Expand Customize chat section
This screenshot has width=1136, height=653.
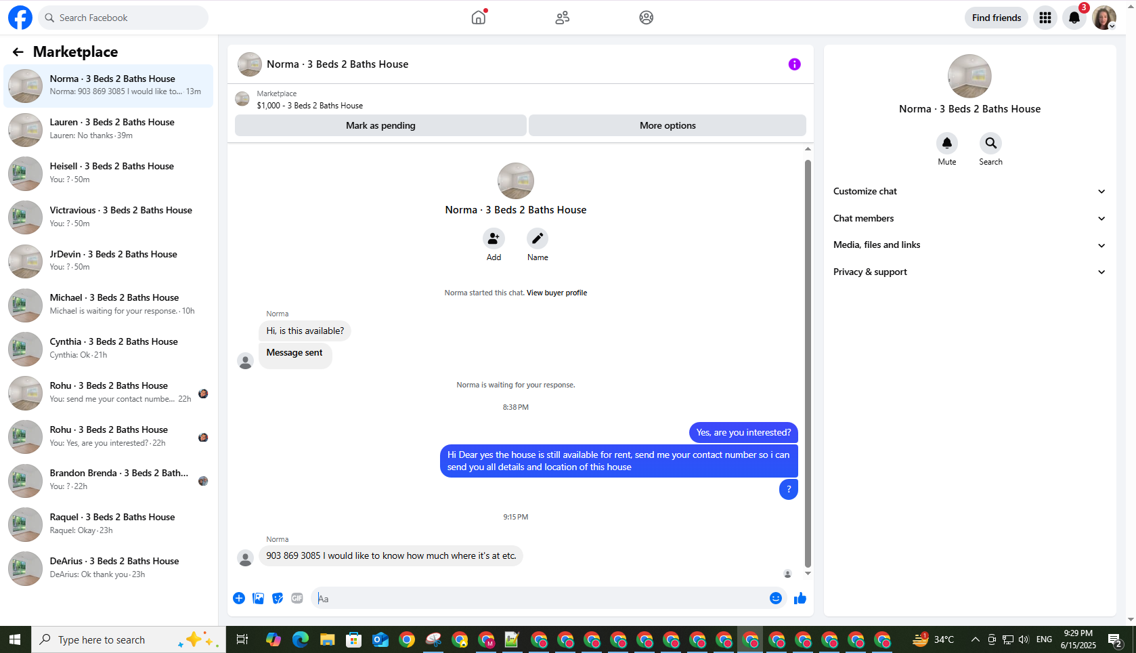[969, 192]
